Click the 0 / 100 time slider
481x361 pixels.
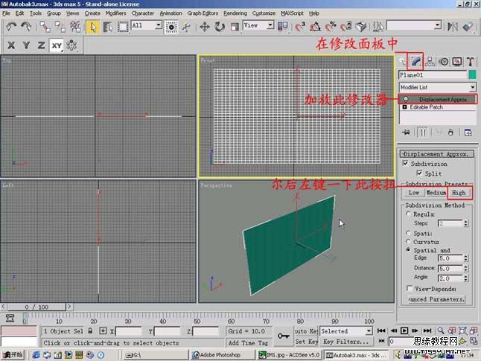36,307
